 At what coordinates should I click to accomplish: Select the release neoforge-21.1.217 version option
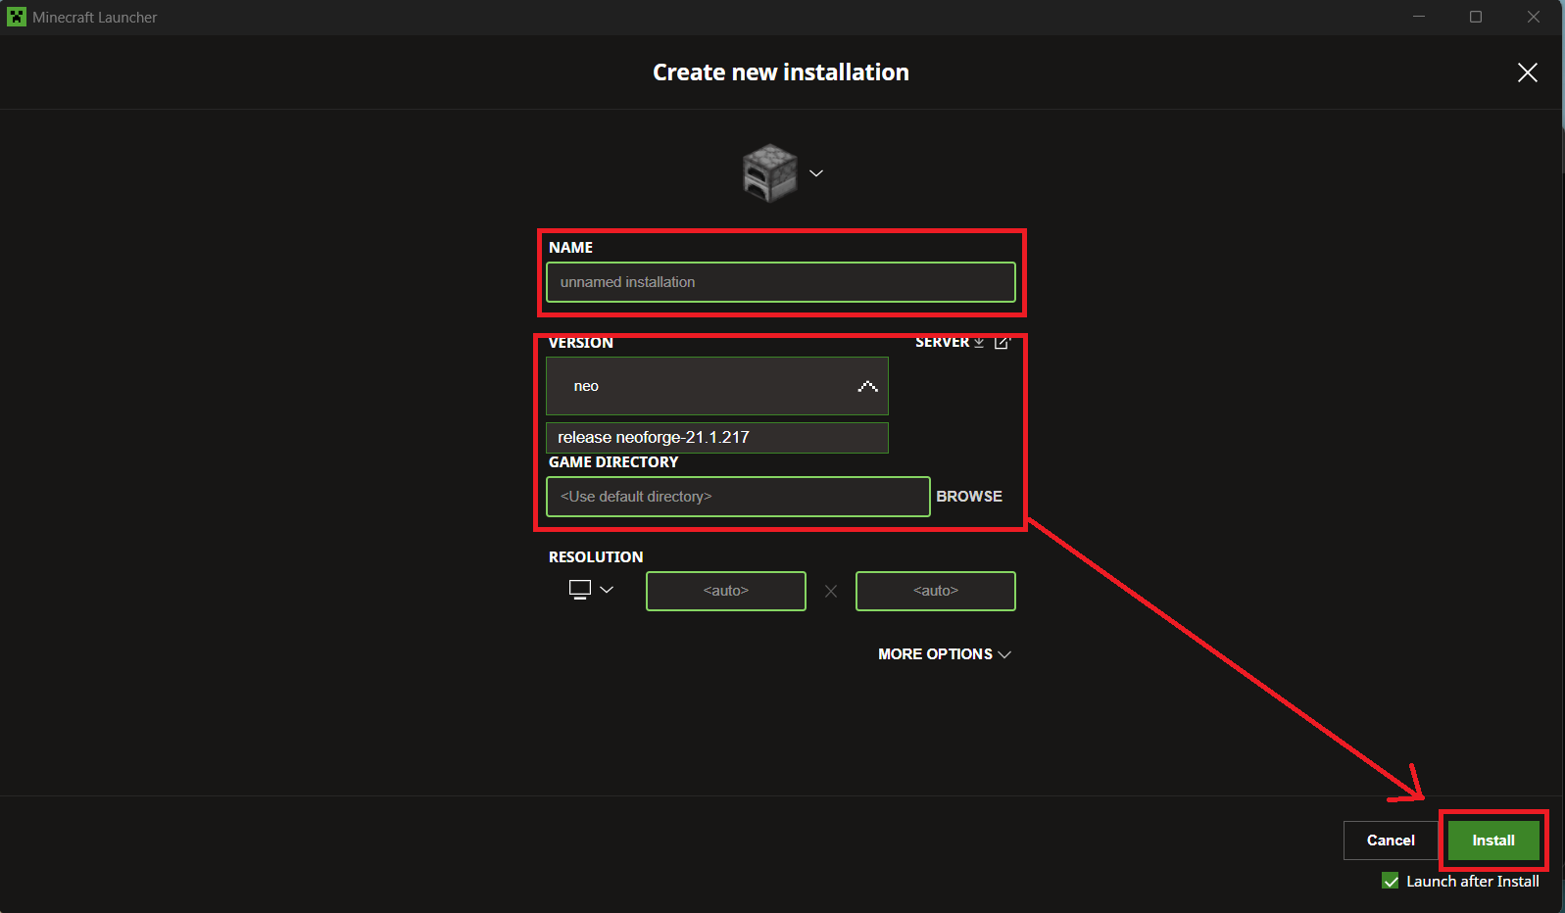point(717,438)
